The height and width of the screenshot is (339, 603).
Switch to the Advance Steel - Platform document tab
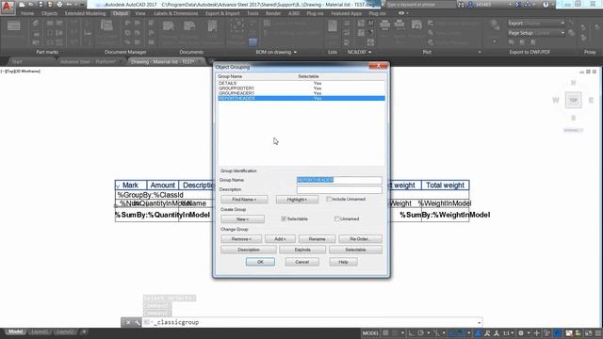(x=88, y=61)
